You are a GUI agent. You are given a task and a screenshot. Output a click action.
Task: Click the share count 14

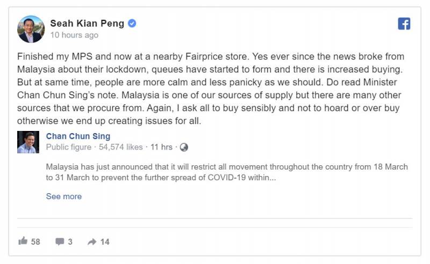105,241
